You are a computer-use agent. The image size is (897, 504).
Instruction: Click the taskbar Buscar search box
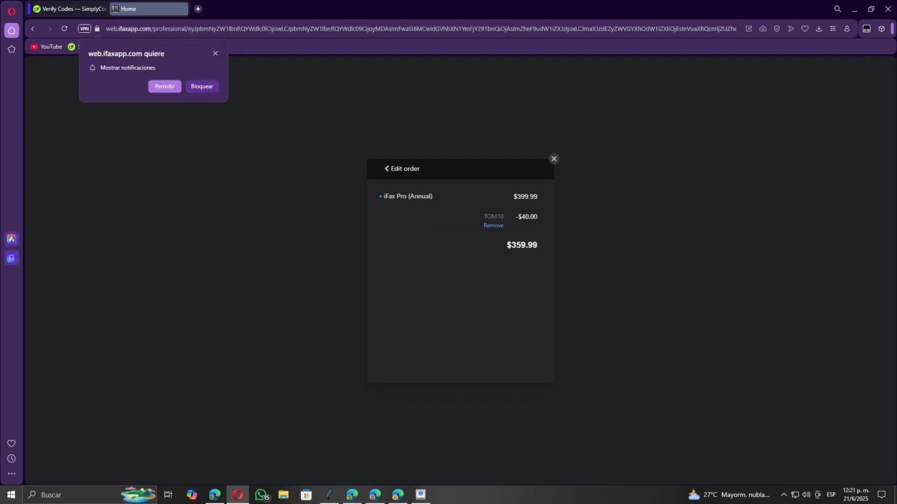[90, 494]
